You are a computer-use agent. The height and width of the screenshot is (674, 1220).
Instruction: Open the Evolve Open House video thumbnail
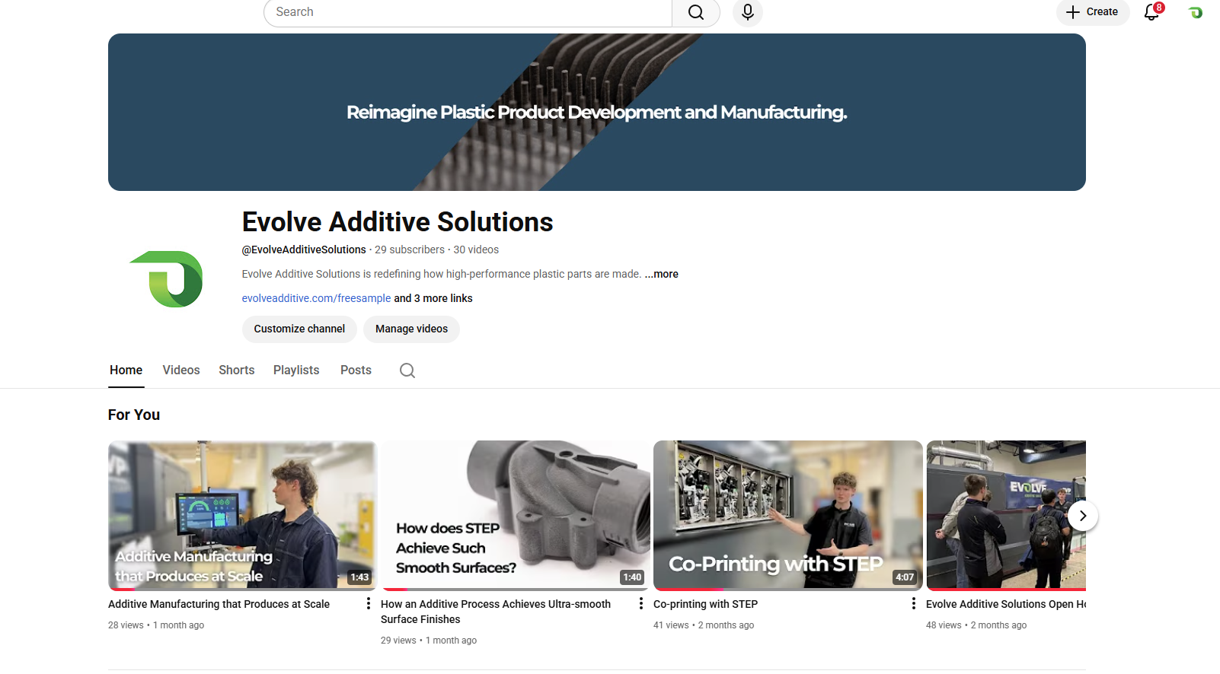tap(1006, 515)
